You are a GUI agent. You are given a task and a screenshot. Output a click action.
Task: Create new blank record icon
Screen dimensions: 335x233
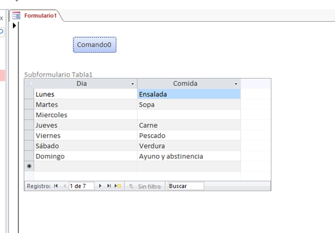[x=117, y=186]
